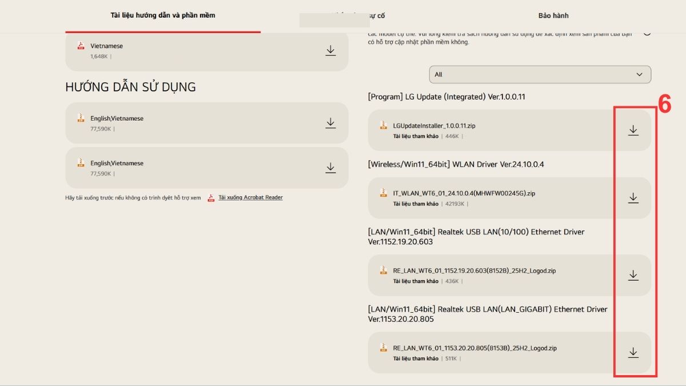This screenshot has height=386, width=686.
Task: Click RE_LAN_WT6_01_1152.19.20.603(8152B)_25H2_Logod.zip file name
Action: (x=474, y=270)
